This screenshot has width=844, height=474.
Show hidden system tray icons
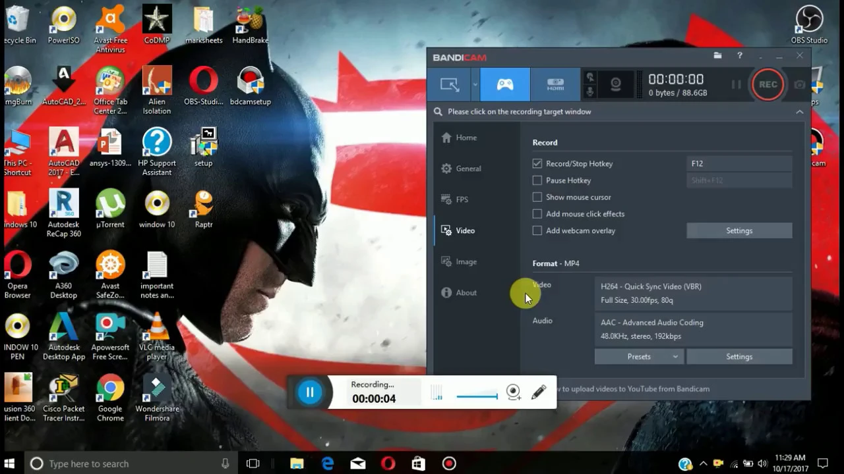(x=704, y=463)
